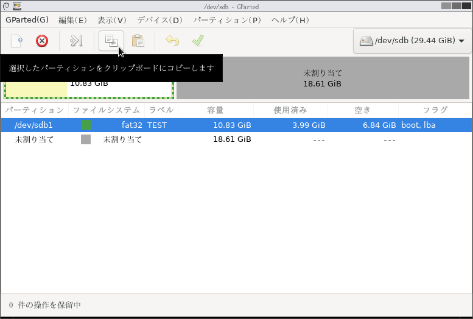This screenshot has height=319, width=473.
Task: Click the boot, lba flags cell
Action: [x=418, y=125]
